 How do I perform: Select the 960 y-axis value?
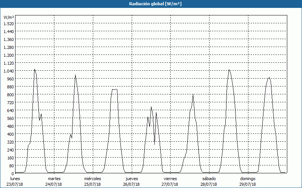pos(11,79)
